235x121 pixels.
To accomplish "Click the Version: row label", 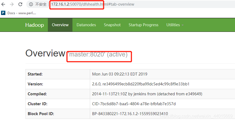I will [35, 84].
